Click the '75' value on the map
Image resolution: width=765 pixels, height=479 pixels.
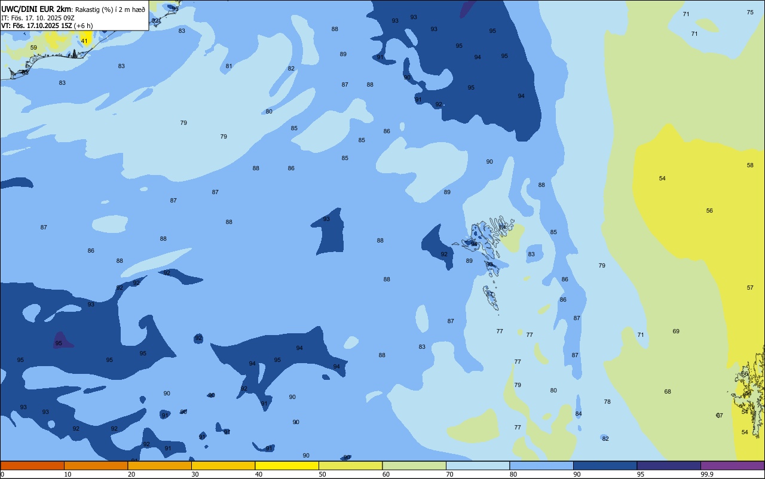click(750, 13)
